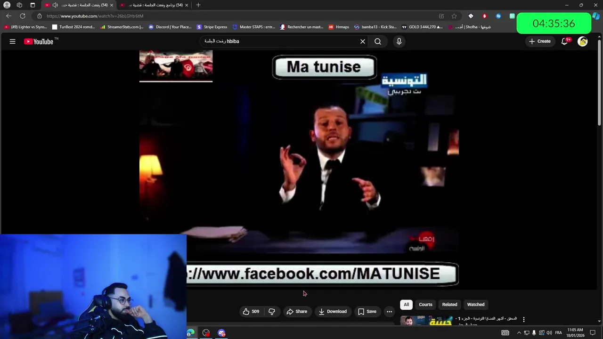
Task: Save the video to a playlist
Action: point(367,312)
